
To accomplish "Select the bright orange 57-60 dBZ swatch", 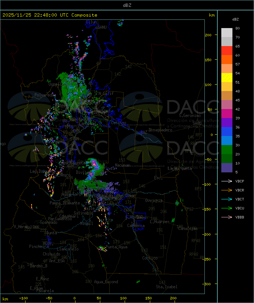I will tap(227, 59).
